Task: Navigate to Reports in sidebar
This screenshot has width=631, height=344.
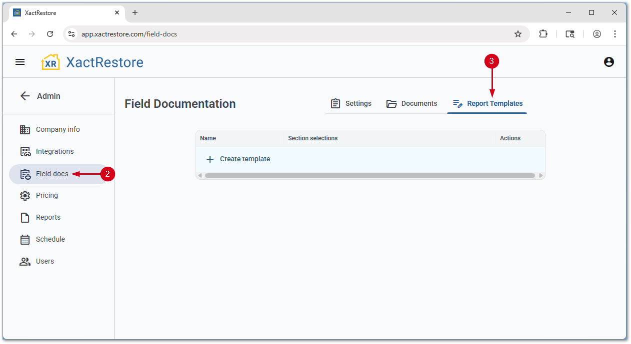Action: click(48, 217)
